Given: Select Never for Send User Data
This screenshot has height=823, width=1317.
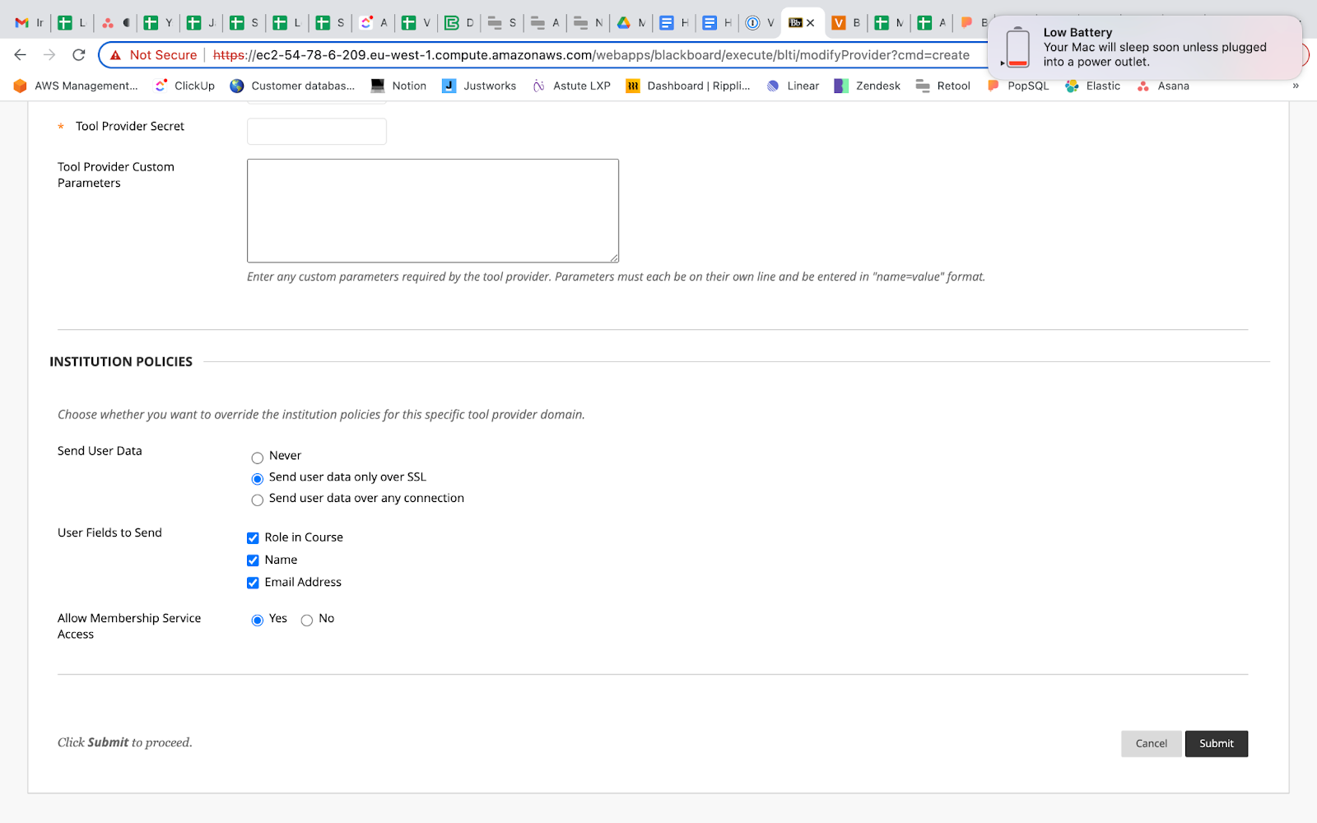Looking at the screenshot, I should point(258,458).
